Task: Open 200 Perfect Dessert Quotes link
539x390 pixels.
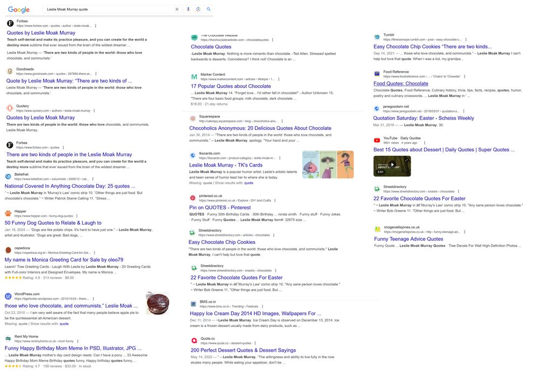Action: pos(243,350)
